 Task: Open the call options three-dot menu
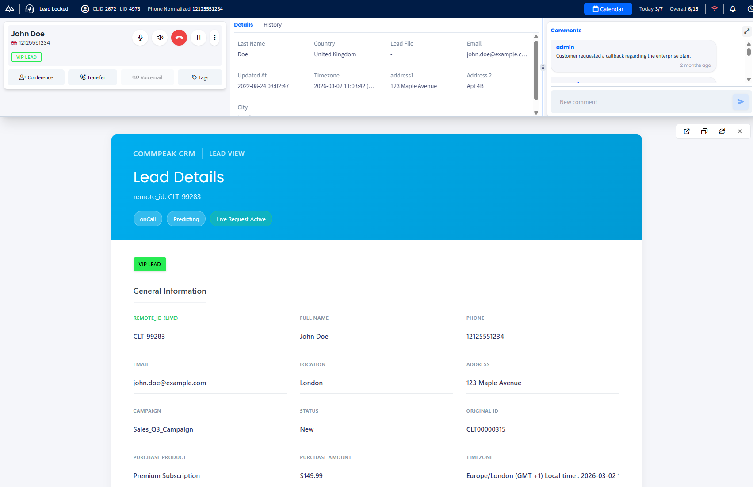pos(214,38)
